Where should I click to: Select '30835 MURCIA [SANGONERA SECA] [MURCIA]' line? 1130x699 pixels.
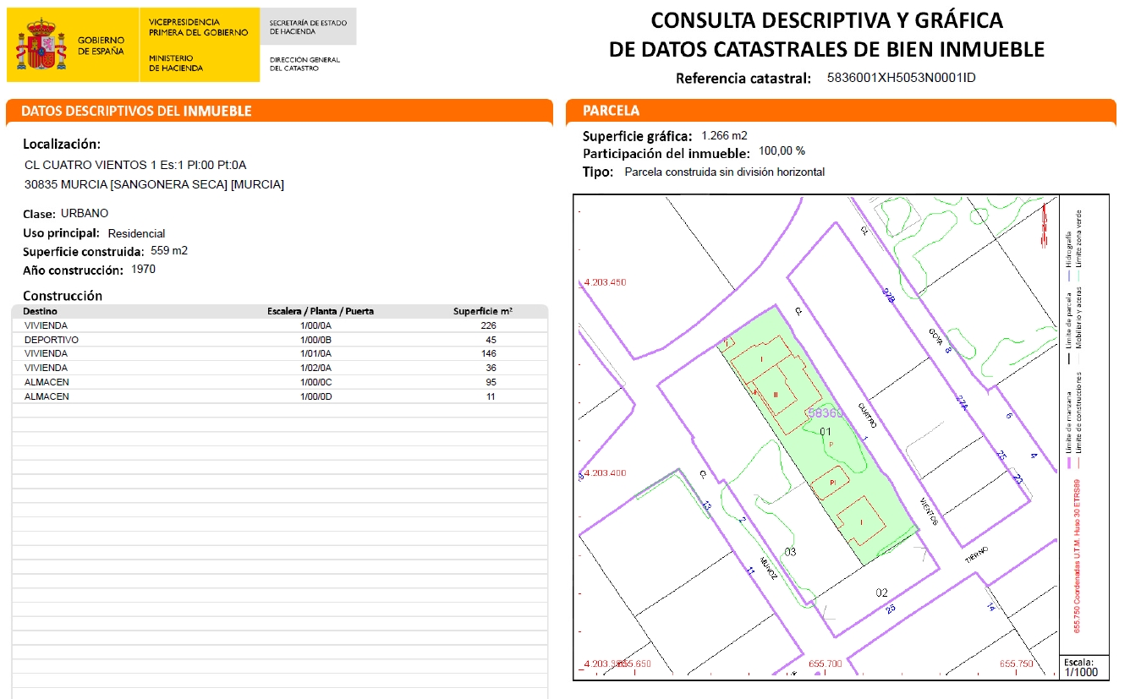pyautogui.click(x=154, y=184)
